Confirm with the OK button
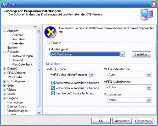The height and width of the screenshot is (126, 158). tap(101, 121)
